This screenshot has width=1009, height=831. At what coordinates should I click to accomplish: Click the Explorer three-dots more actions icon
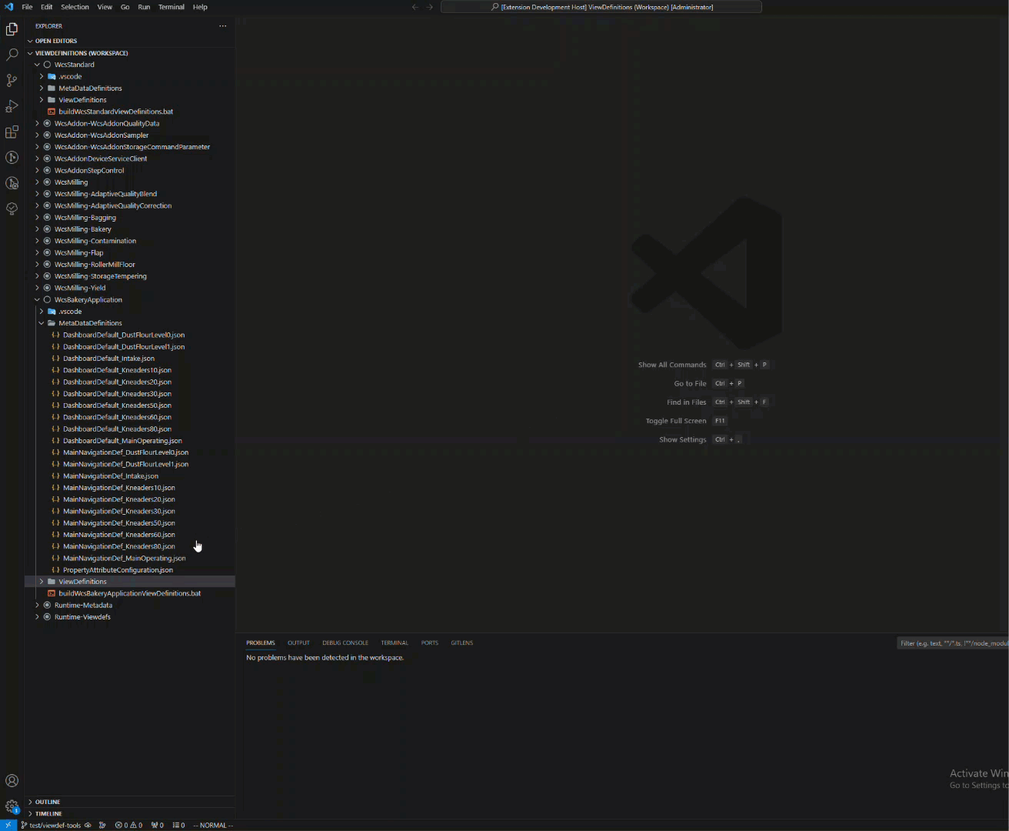[223, 26]
